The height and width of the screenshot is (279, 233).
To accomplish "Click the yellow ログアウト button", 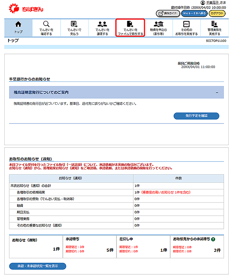I will pos(217,13).
